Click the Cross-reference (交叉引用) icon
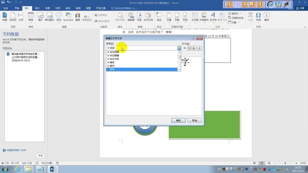 (x=148, y=17)
